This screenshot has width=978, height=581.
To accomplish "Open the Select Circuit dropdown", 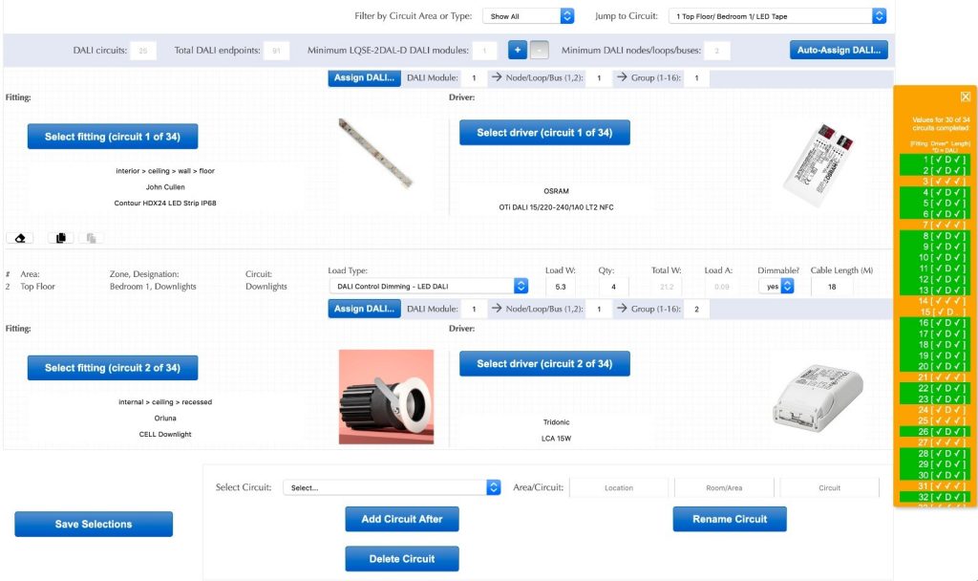I will coord(392,487).
